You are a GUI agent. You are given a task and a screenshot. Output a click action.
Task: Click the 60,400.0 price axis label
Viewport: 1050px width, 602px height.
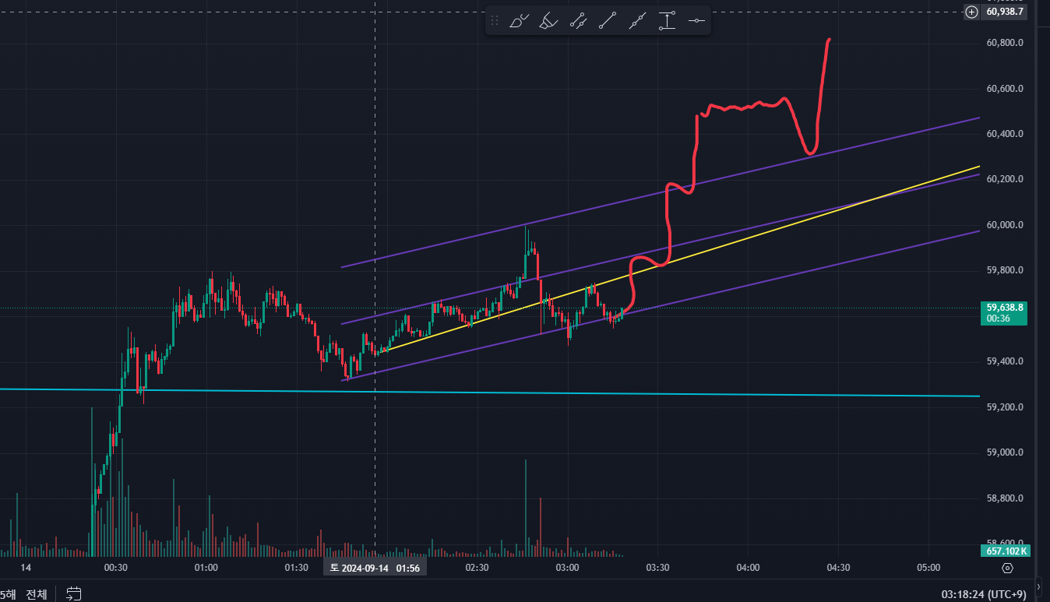(1005, 134)
